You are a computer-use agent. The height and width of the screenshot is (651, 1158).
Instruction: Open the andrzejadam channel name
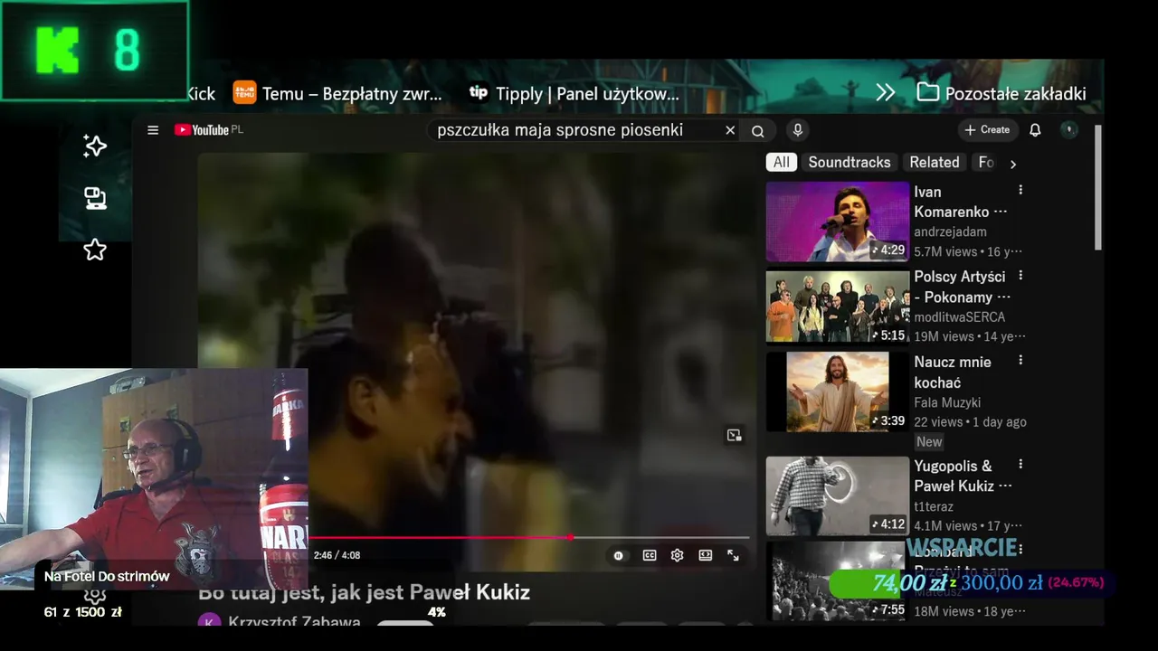click(x=950, y=232)
